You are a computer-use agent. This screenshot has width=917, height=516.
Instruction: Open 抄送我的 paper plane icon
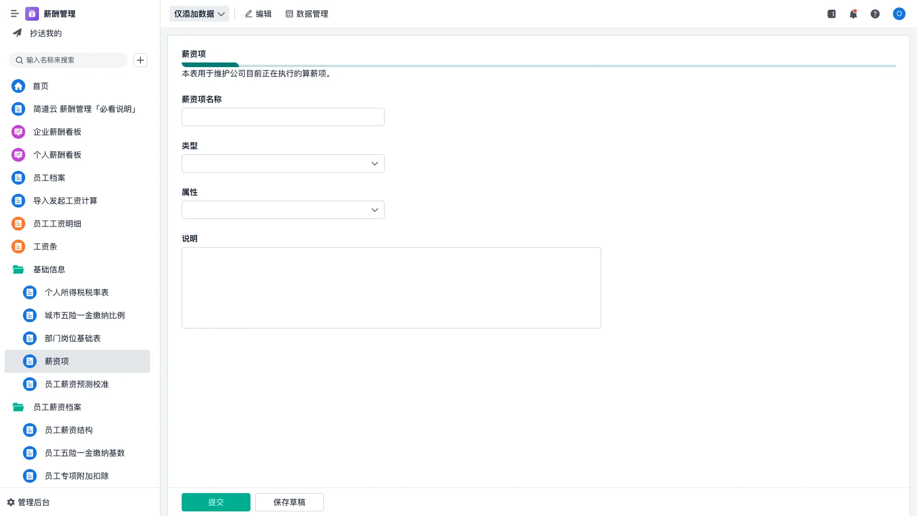pos(17,33)
